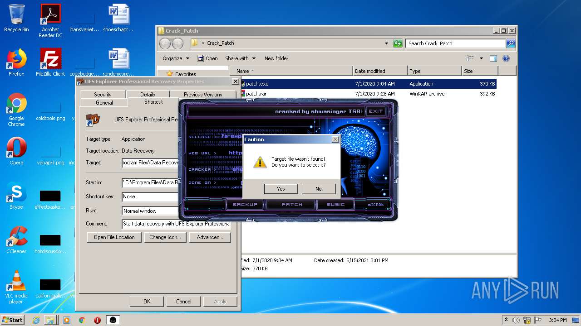581x326 pixels.
Task: Launch Firefox from the desktop
Action: [16, 62]
